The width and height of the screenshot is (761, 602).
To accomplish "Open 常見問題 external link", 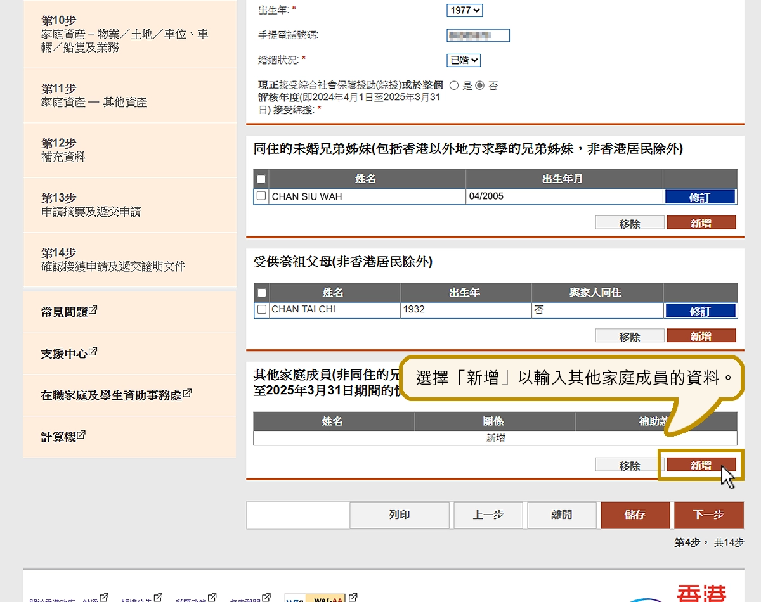I will click(x=69, y=312).
